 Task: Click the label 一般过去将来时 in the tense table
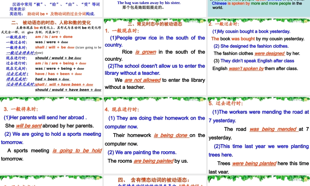pos(20,53)
